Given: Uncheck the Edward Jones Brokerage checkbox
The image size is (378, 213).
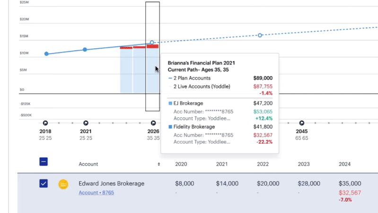Looking at the screenshot, I should (44, 183).
